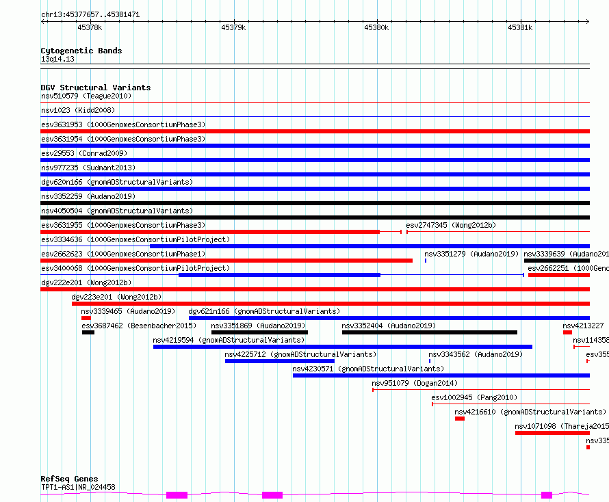609x502 pixels.
Task: Open the nsv3352404 (Audano2019) label
Action: click(389, 326)
